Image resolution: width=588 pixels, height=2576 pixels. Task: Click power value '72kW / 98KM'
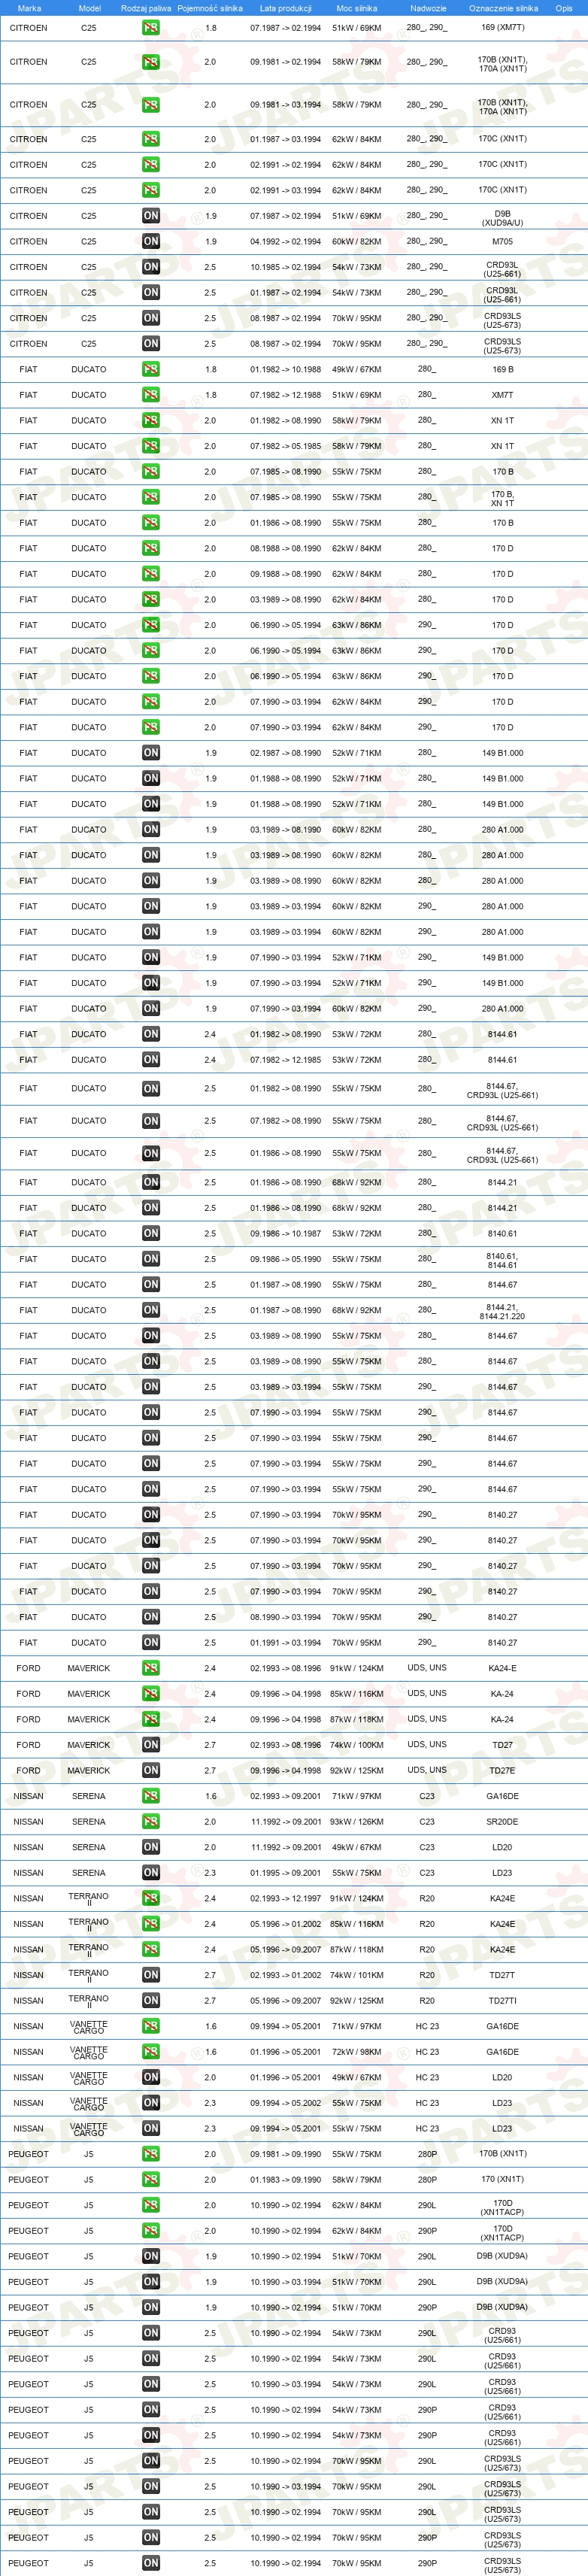pyautogui.click(x=357, y=2053)
